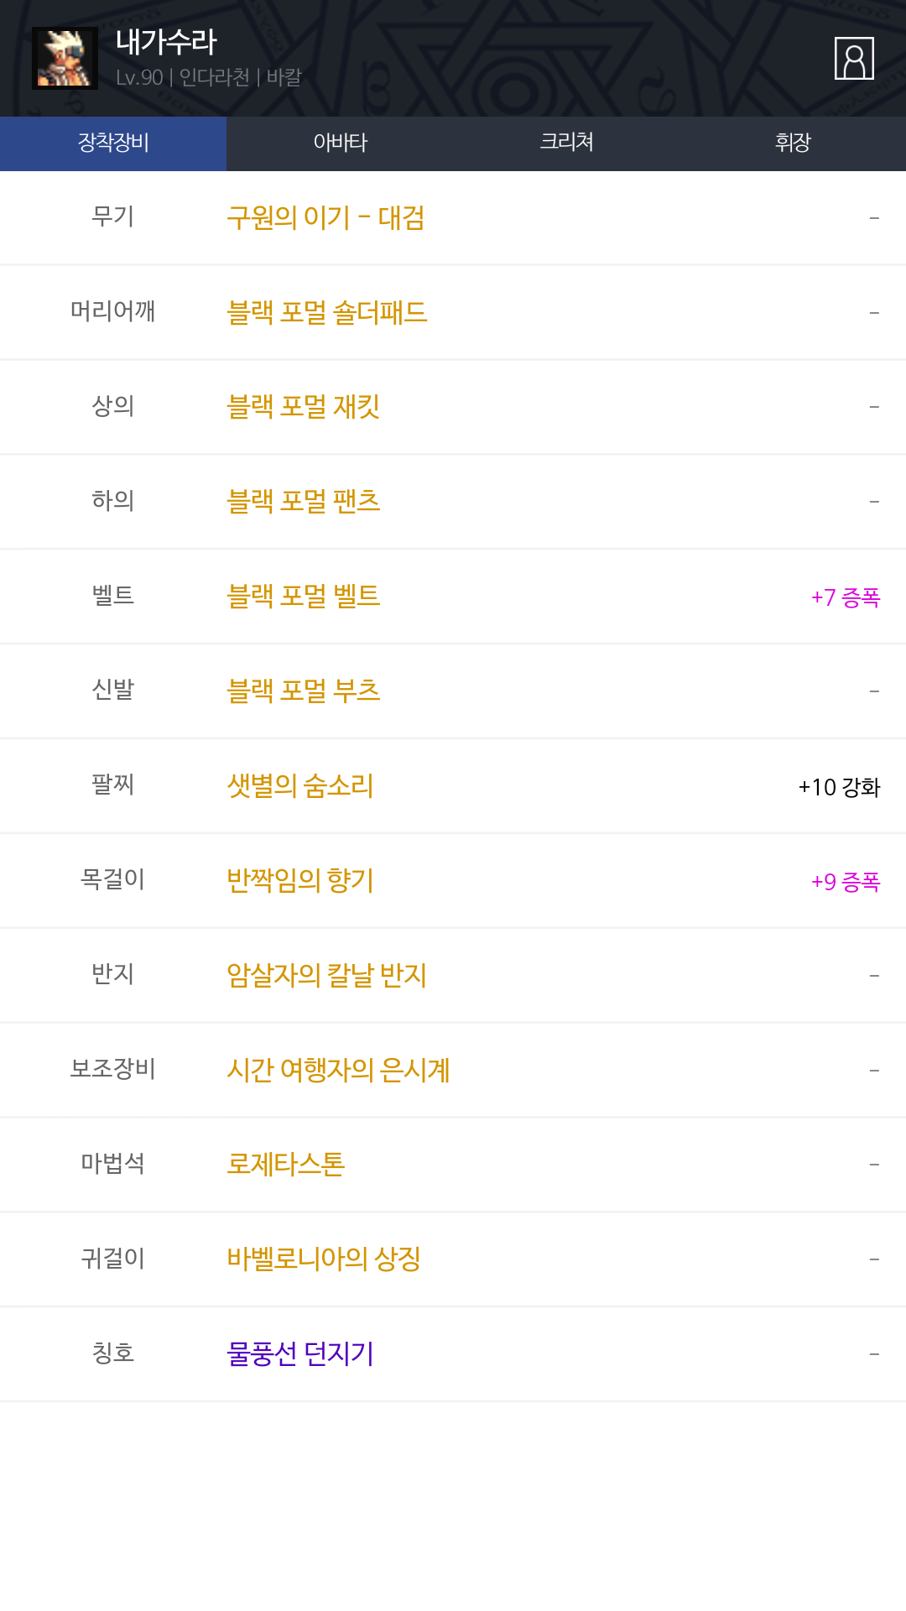Open earring item 바벨로니아의 상징
The image size is (906, 1611).
pyautogui.click(x=323, y=1259)
